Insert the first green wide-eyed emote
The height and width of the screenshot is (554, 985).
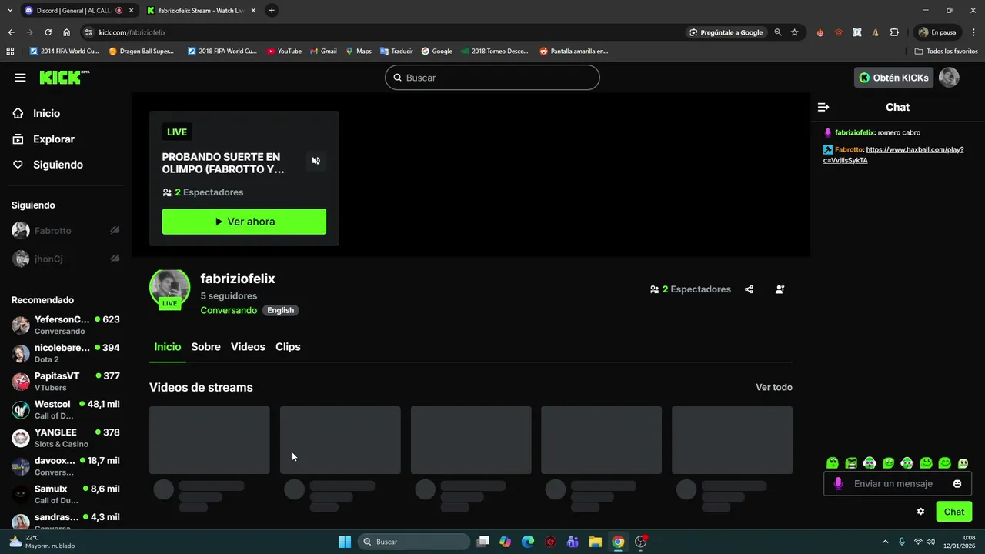pyautogui.click(x=832, y=462)
